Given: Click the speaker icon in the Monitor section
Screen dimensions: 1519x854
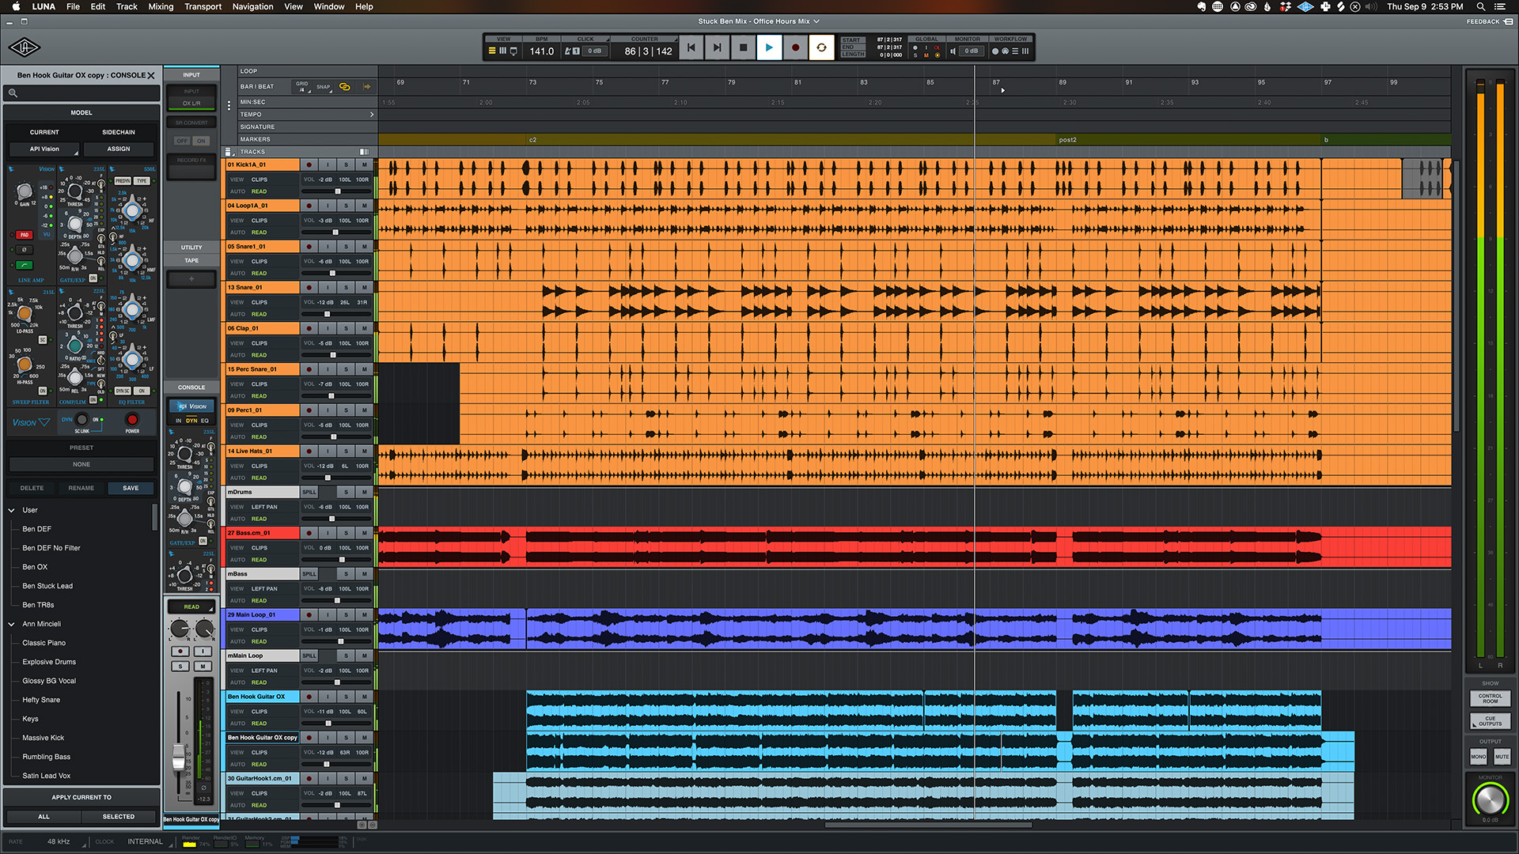Looking at the screenshot, I should click(953, 51).
